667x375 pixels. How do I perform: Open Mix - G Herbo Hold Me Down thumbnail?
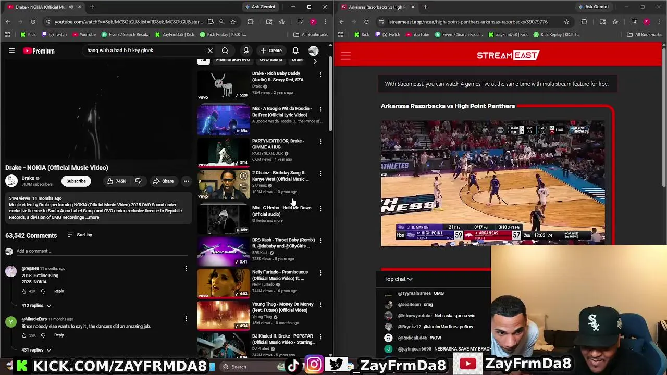(224, 219)
